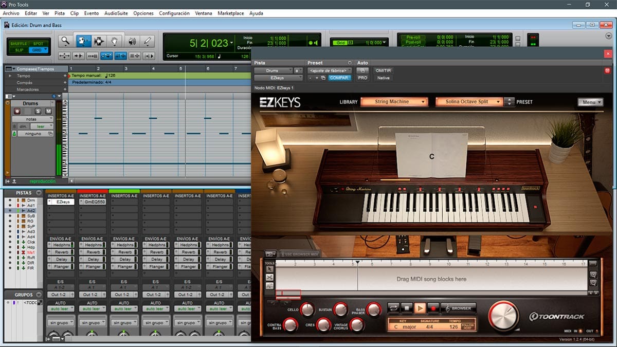Open the Pista menu

coord(60,13)
